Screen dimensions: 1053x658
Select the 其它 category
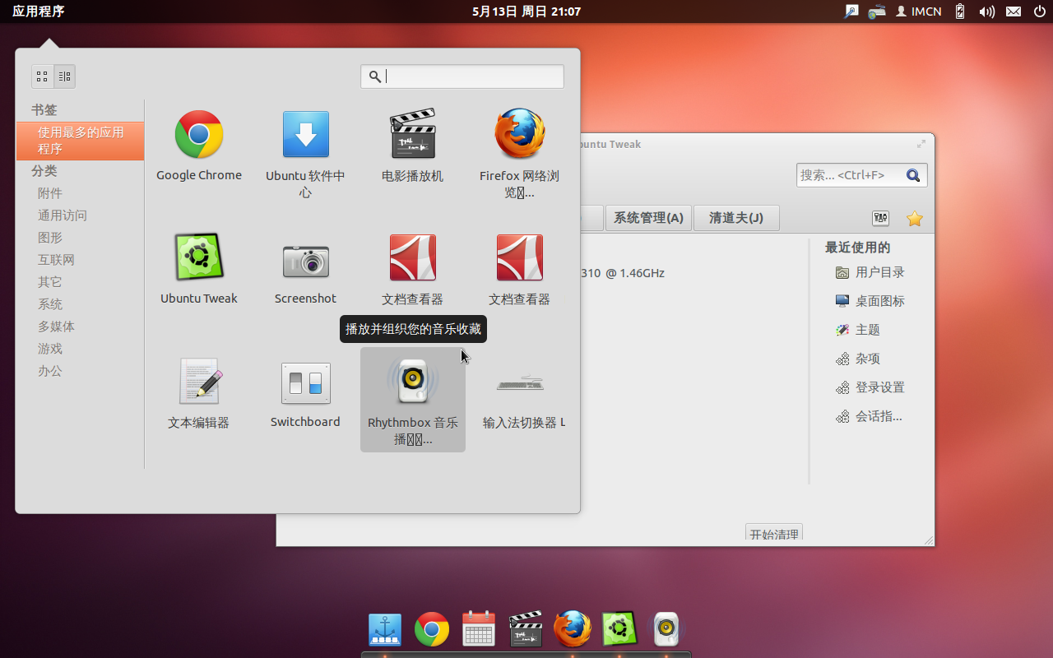pyautogui.click(x=50, y=282)
